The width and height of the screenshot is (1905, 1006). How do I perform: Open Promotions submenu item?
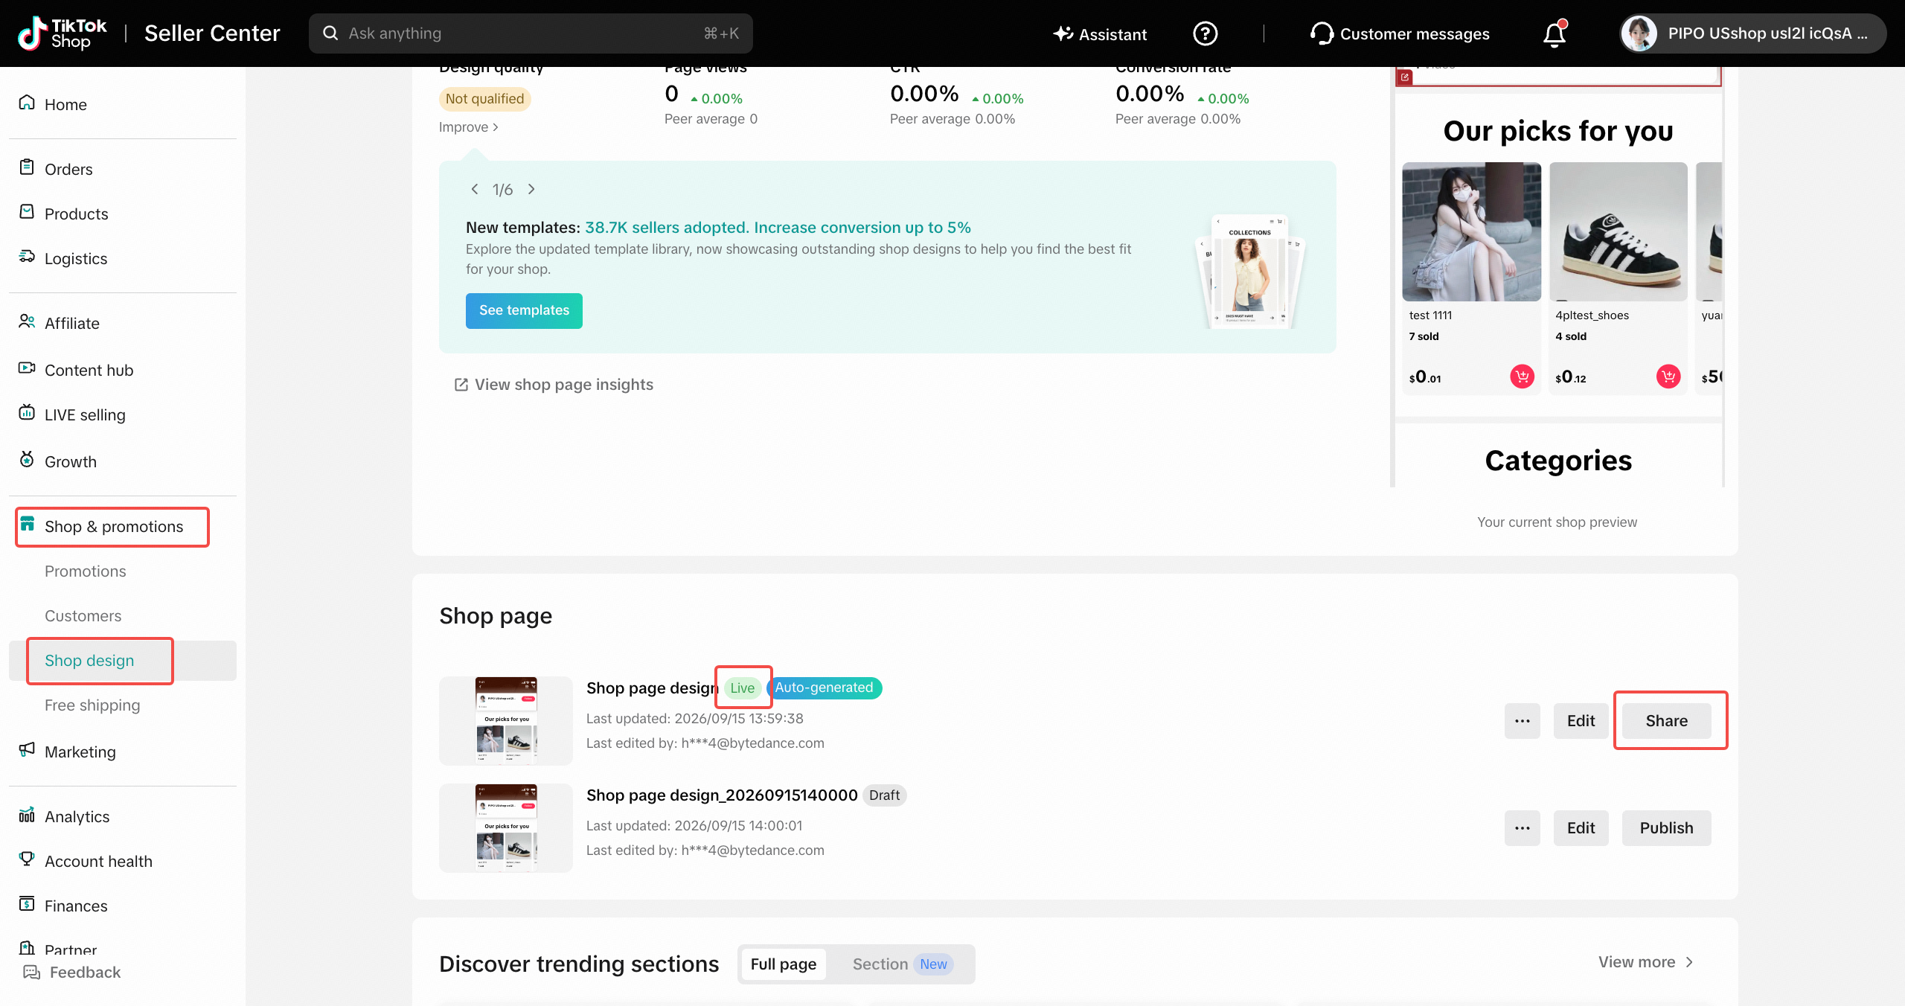[x=86, y=571]
